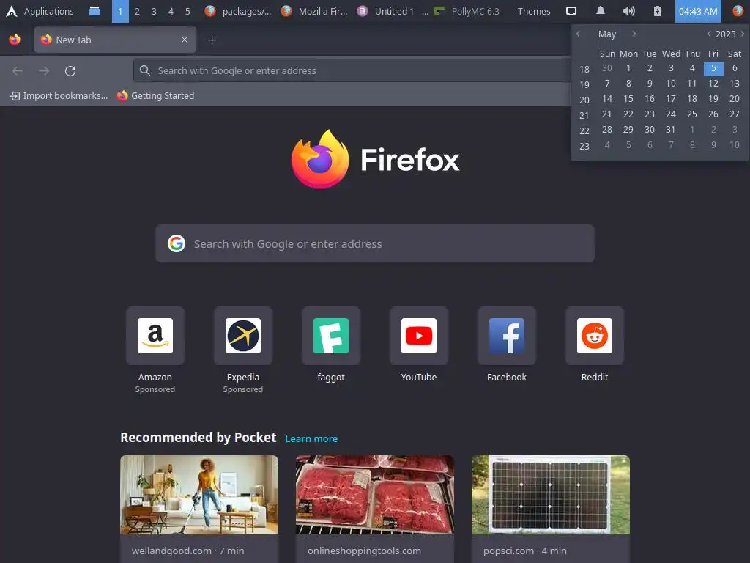Click the magnifier icon in the address bar
Viewport: 750px width, 563px height.
[x=145, y=71]
